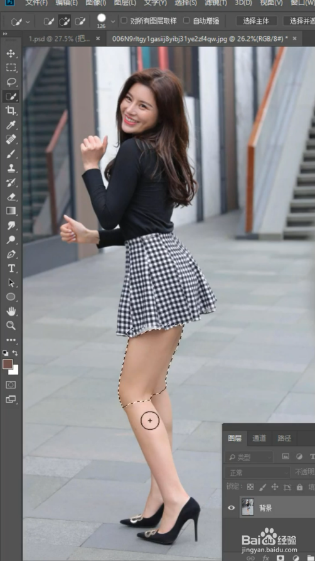Image resolution: width=315 pixels, height=561 pixels.
Task: Select the Ellipse shape tool
Action: click(x=11, y=297)
